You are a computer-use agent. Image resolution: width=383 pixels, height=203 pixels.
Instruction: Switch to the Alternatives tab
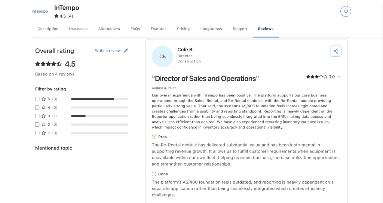[109, 29]
